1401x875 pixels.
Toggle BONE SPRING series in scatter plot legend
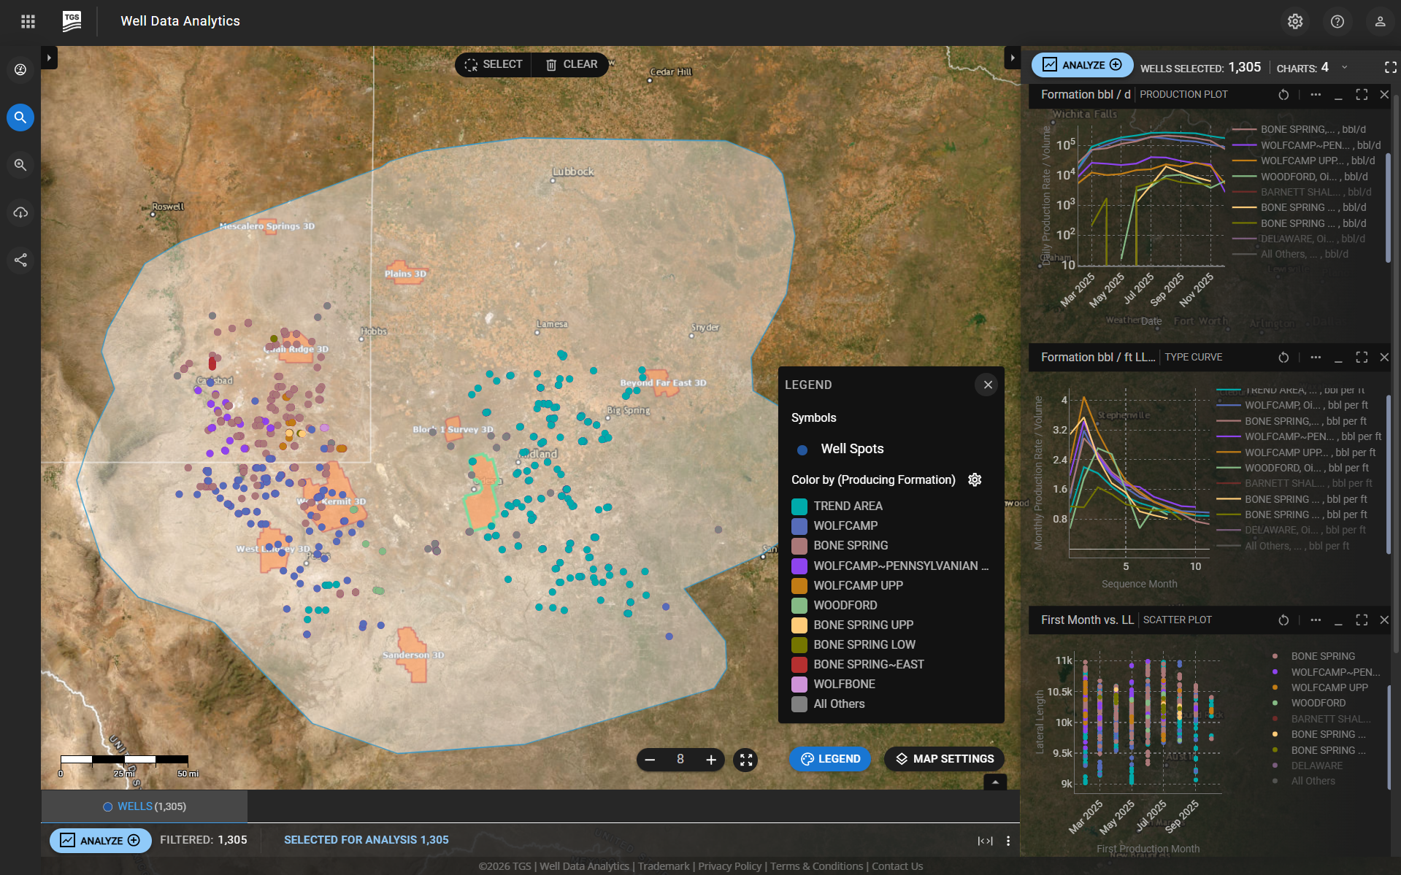(1322, 656)
